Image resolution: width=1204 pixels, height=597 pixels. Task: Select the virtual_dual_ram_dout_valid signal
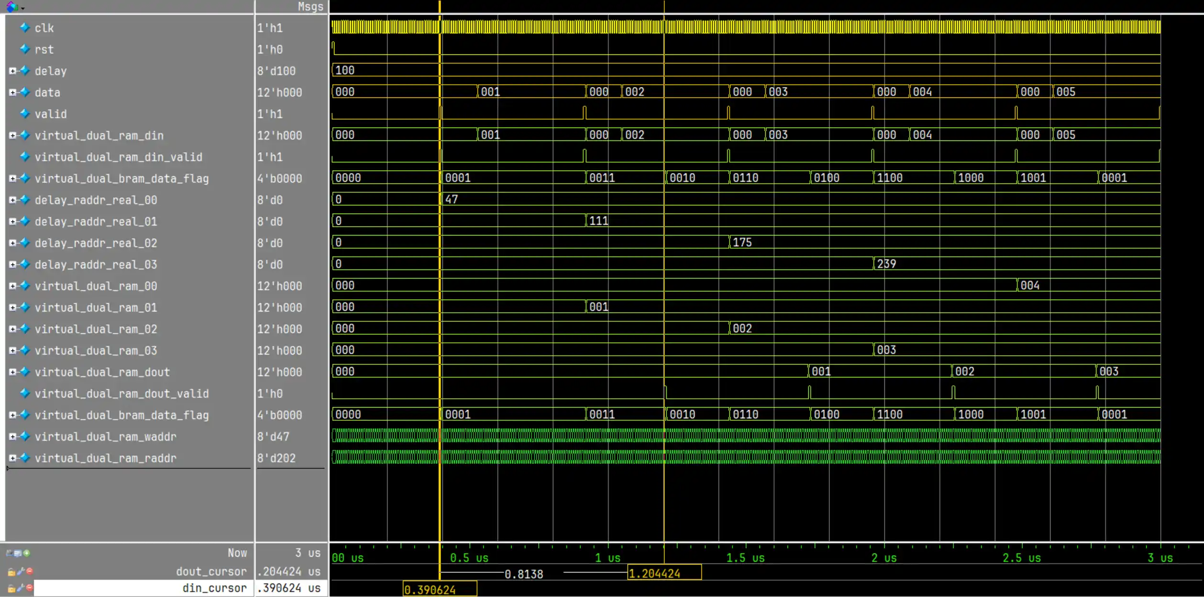pos(122,393)
